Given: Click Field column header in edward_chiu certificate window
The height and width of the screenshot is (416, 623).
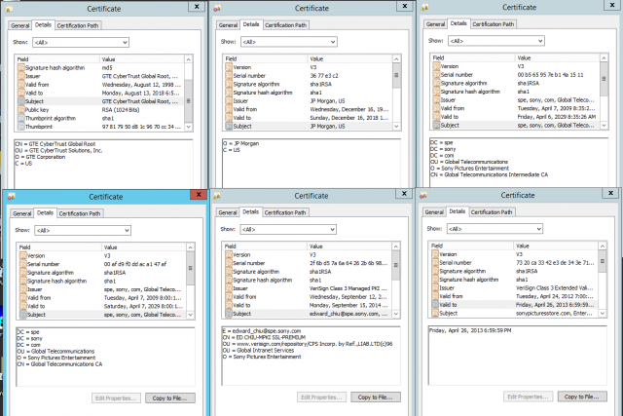Looking at the screenshot, I should point(266,246).
